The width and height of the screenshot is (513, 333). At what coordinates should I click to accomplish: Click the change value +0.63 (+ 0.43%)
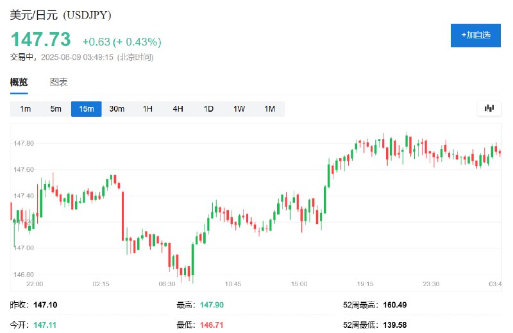pyautogui.click(x=122, y=42)
